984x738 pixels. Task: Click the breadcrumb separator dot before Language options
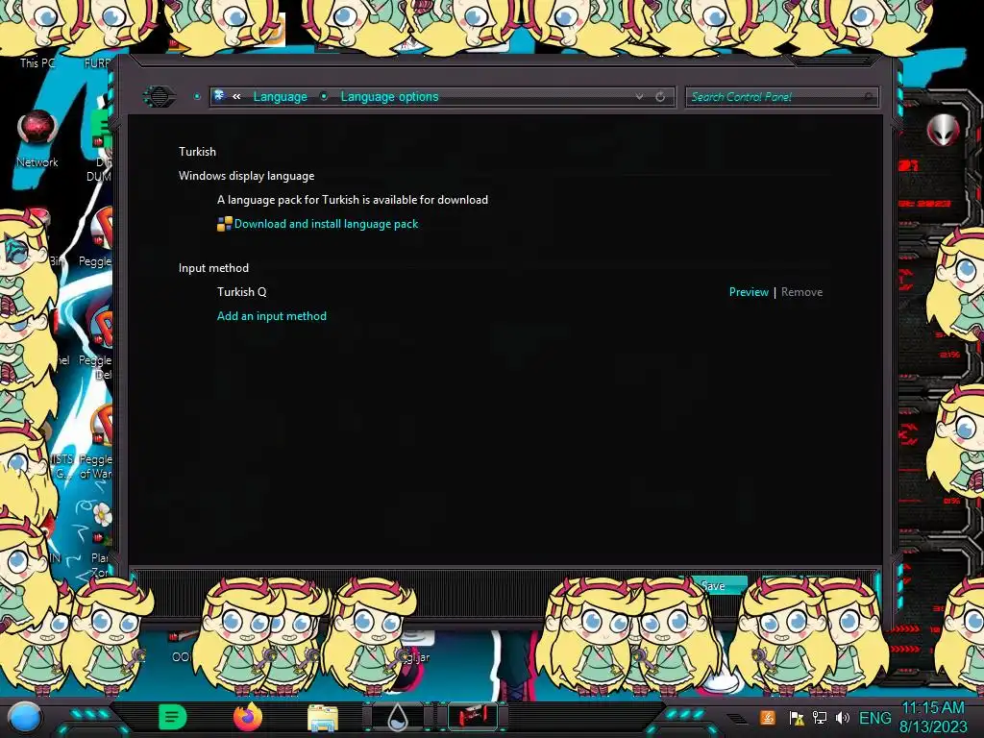[324, 96]
